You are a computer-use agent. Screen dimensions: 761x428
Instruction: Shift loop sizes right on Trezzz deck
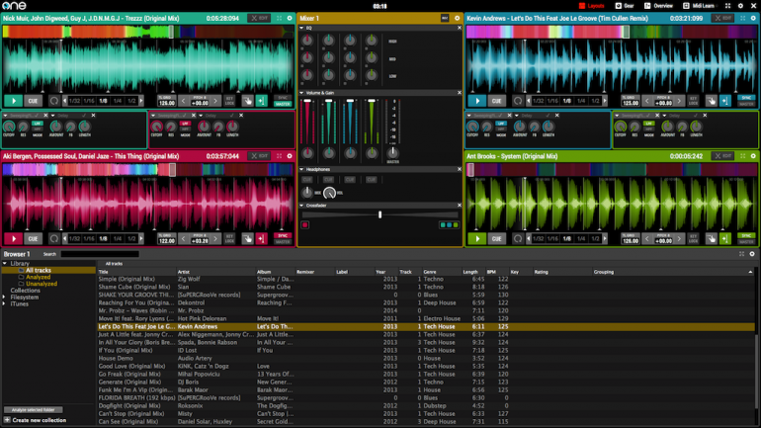point(141,101)
